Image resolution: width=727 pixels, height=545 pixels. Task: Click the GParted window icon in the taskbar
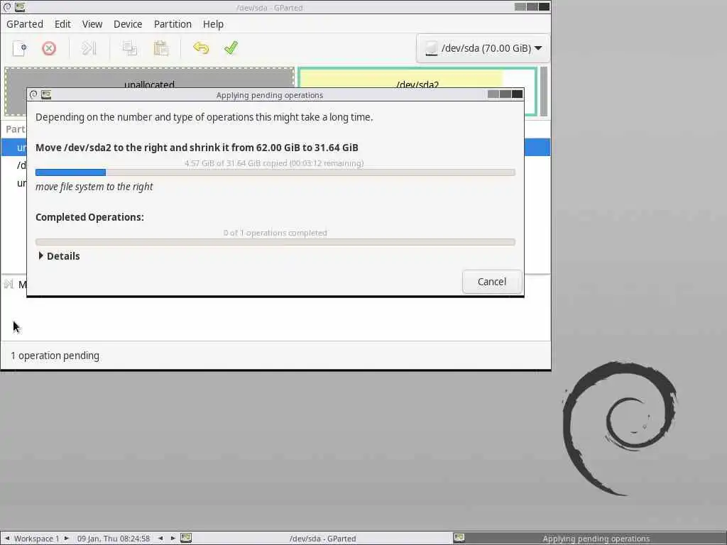[186, 538]
